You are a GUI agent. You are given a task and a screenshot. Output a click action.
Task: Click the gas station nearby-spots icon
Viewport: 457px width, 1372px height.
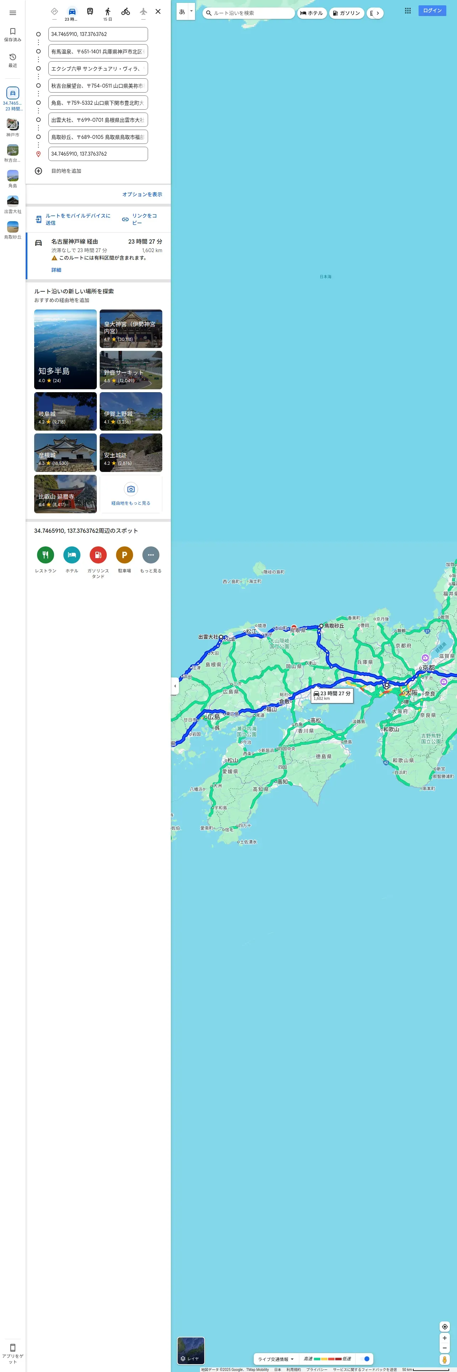point(98,555)
